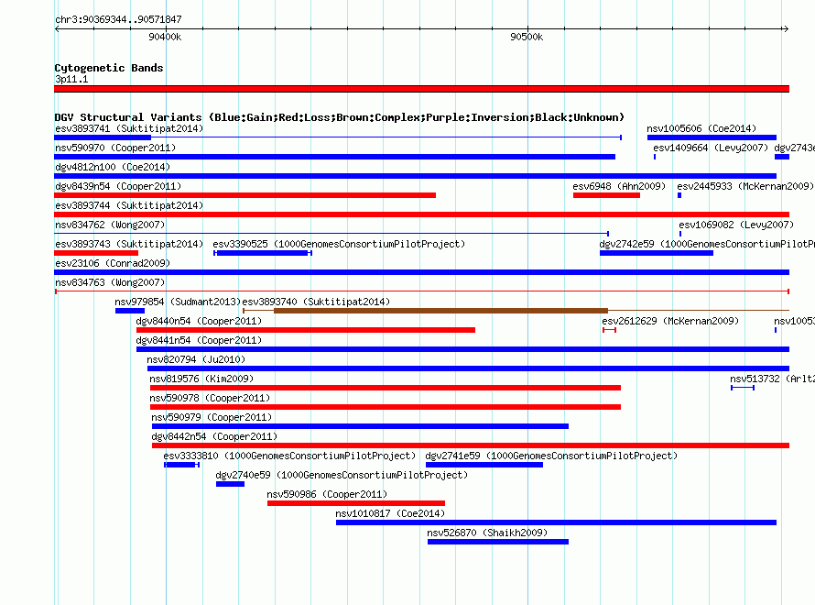Click nsv590979 (Cooper2011) label
Screen dimensions: 815x605
coord(212,417)
